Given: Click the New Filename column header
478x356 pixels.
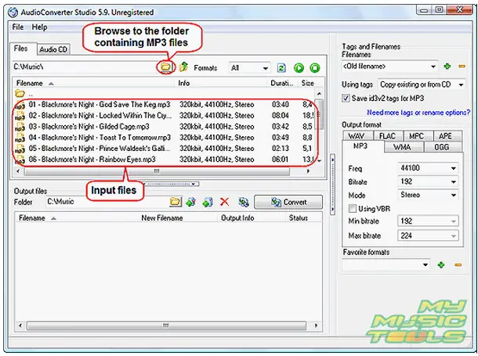Looking at the screenshot, I should (177, 218).
